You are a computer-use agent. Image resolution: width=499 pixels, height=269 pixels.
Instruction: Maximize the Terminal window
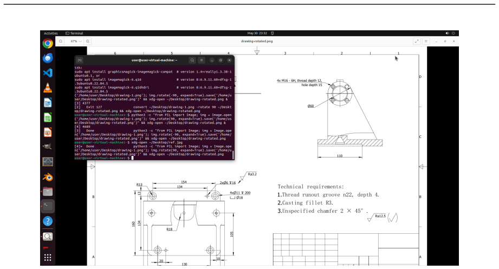(x=221, y=60)
